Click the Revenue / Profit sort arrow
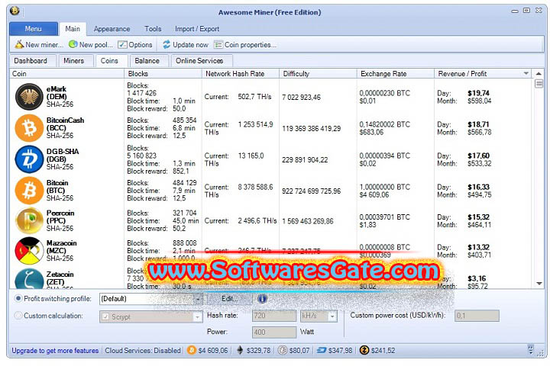Screen dimensions: 550x366 pos(526,73)
